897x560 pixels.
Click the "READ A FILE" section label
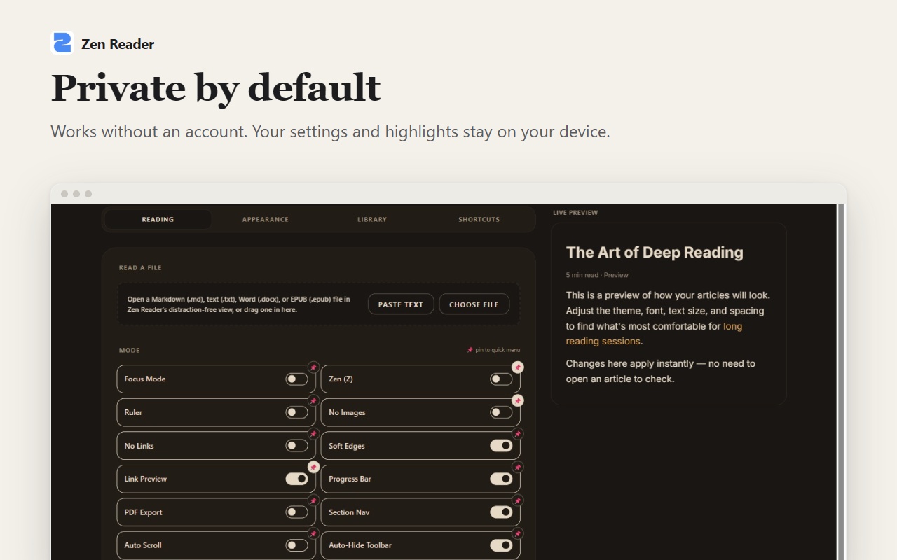pos(140,268)
